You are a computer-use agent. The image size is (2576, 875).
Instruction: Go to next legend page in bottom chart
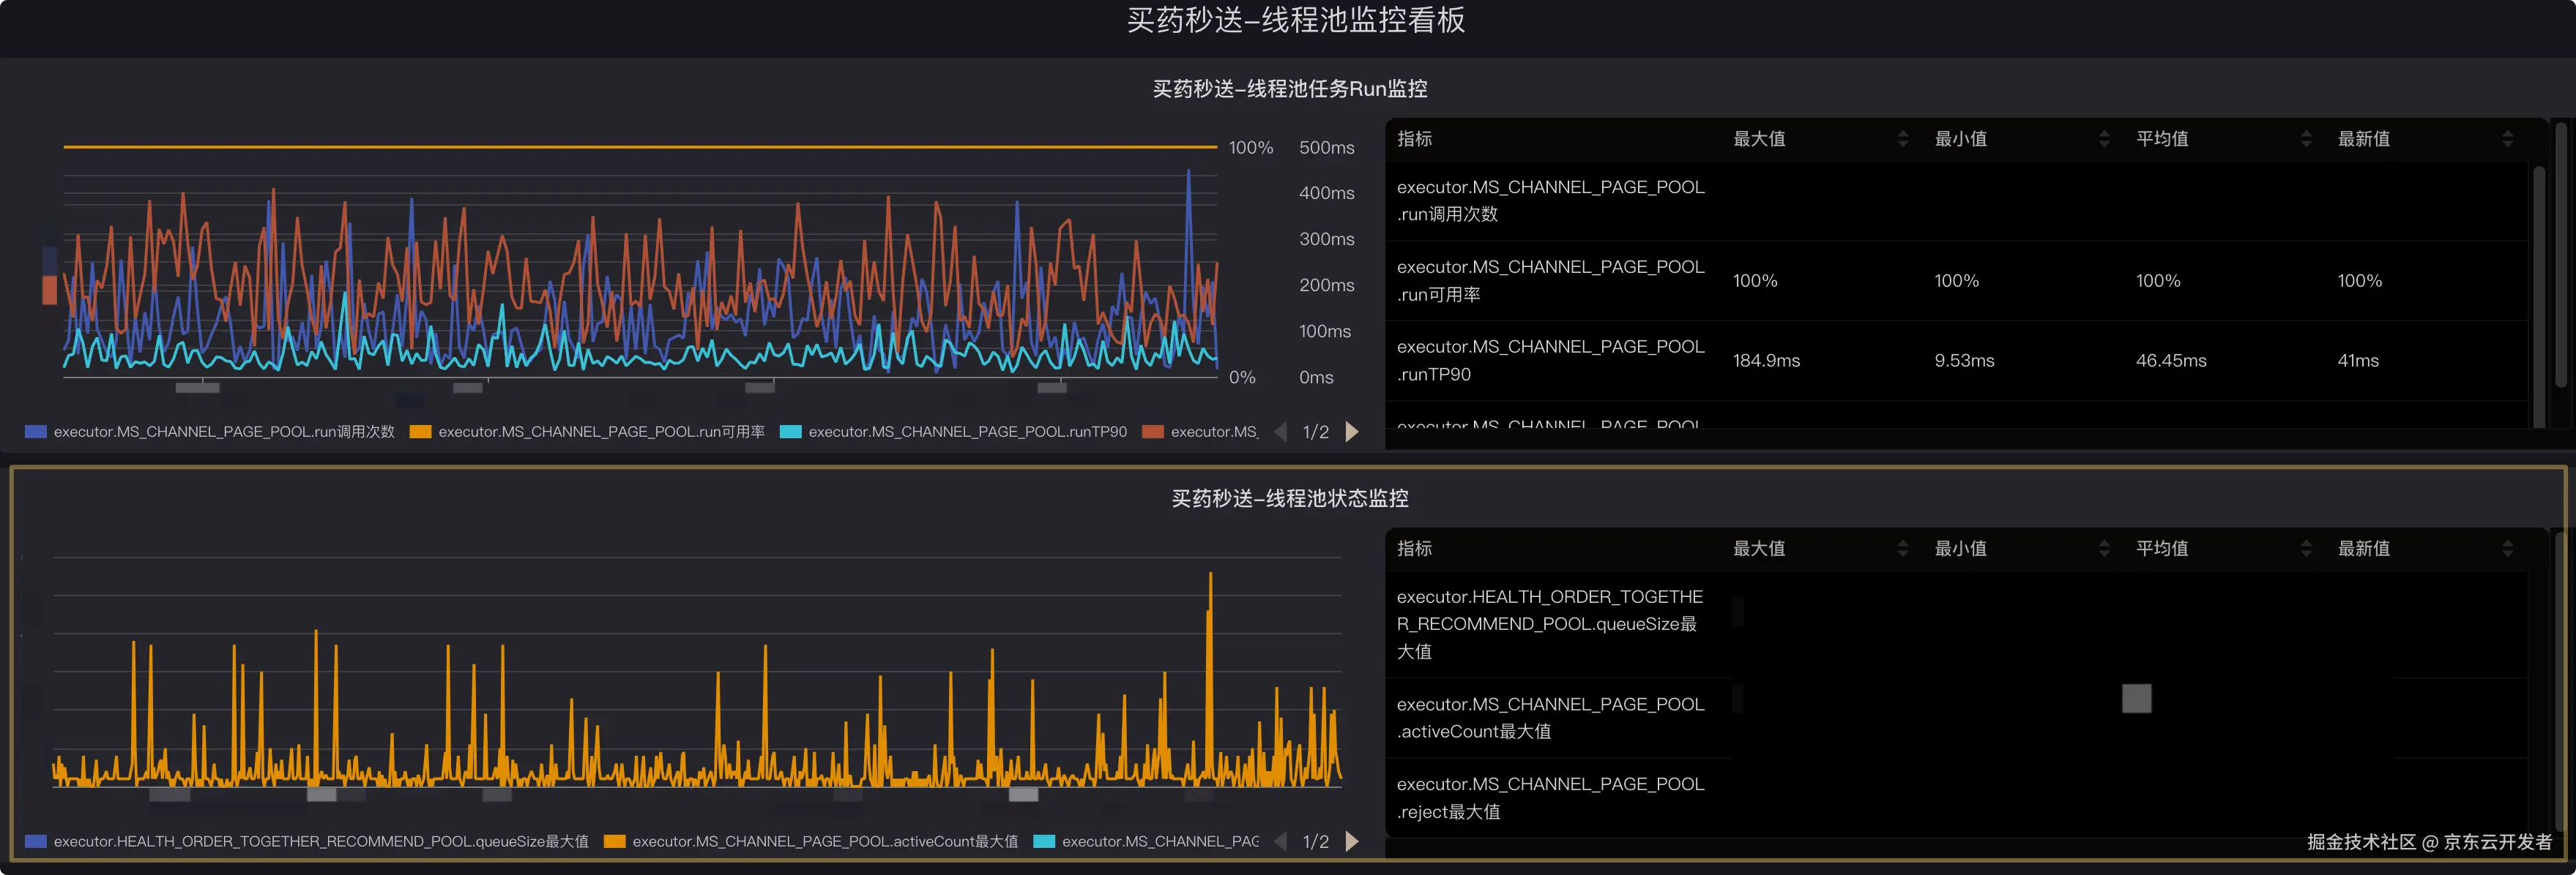pyautogui.click(x=1353, y=841)
